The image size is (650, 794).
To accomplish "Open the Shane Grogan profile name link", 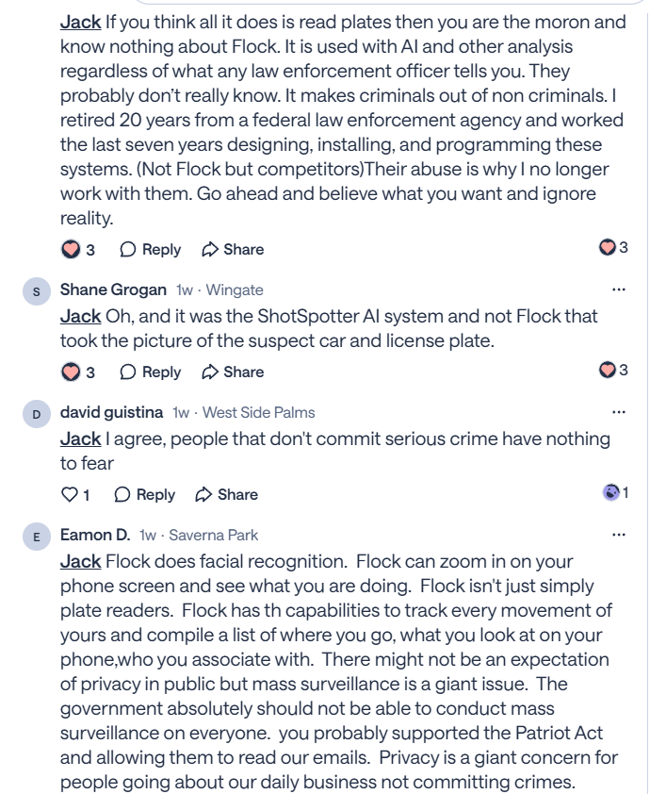I will click(x=113, y=289).
